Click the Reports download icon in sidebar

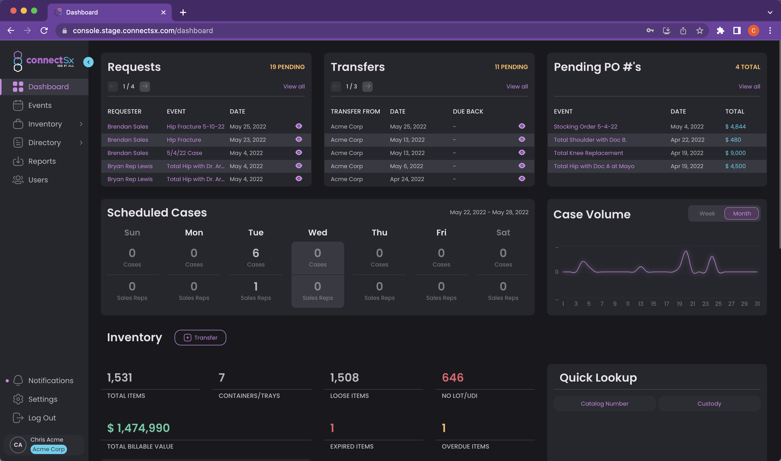18,161
